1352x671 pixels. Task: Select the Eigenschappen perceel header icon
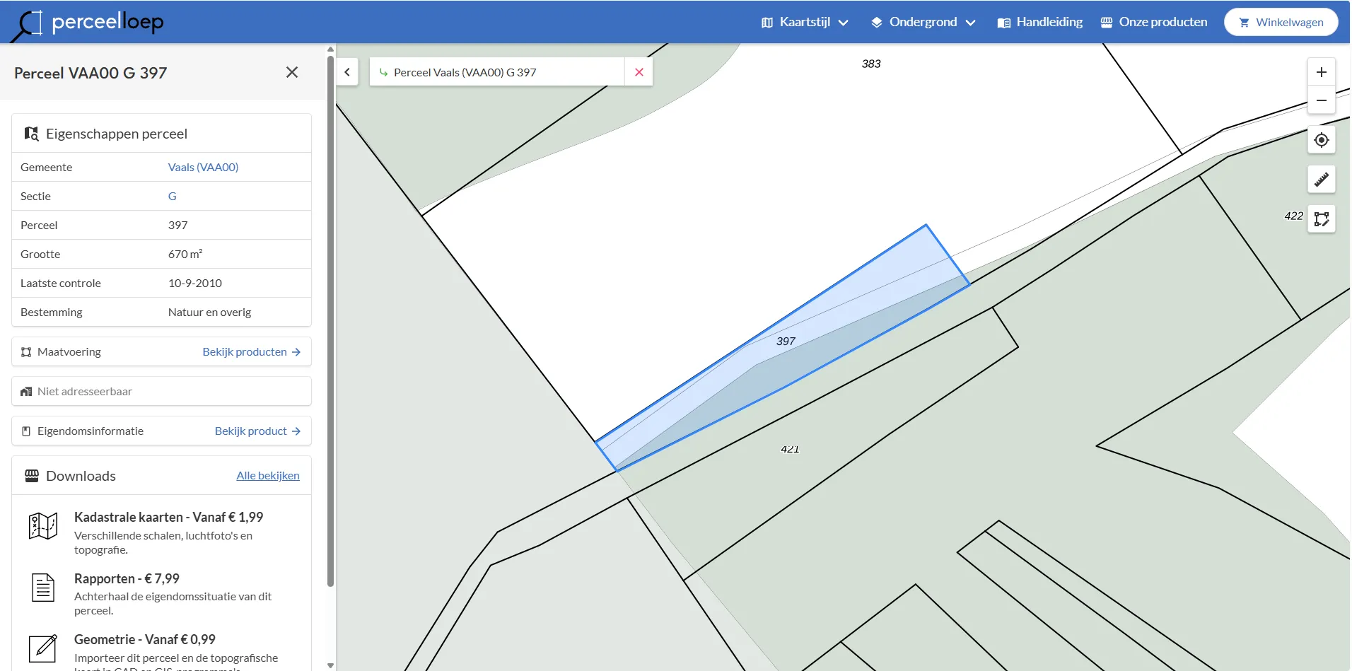coord(31,134)
